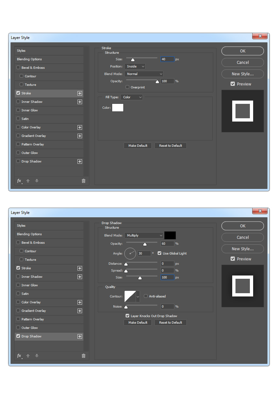Image resolution: width=278 pixels, height=399 pixels.
Task: Uncheck Drop Shadow checkbox in lower dialog
Action: pyautogui.click(x=18, y=336)
